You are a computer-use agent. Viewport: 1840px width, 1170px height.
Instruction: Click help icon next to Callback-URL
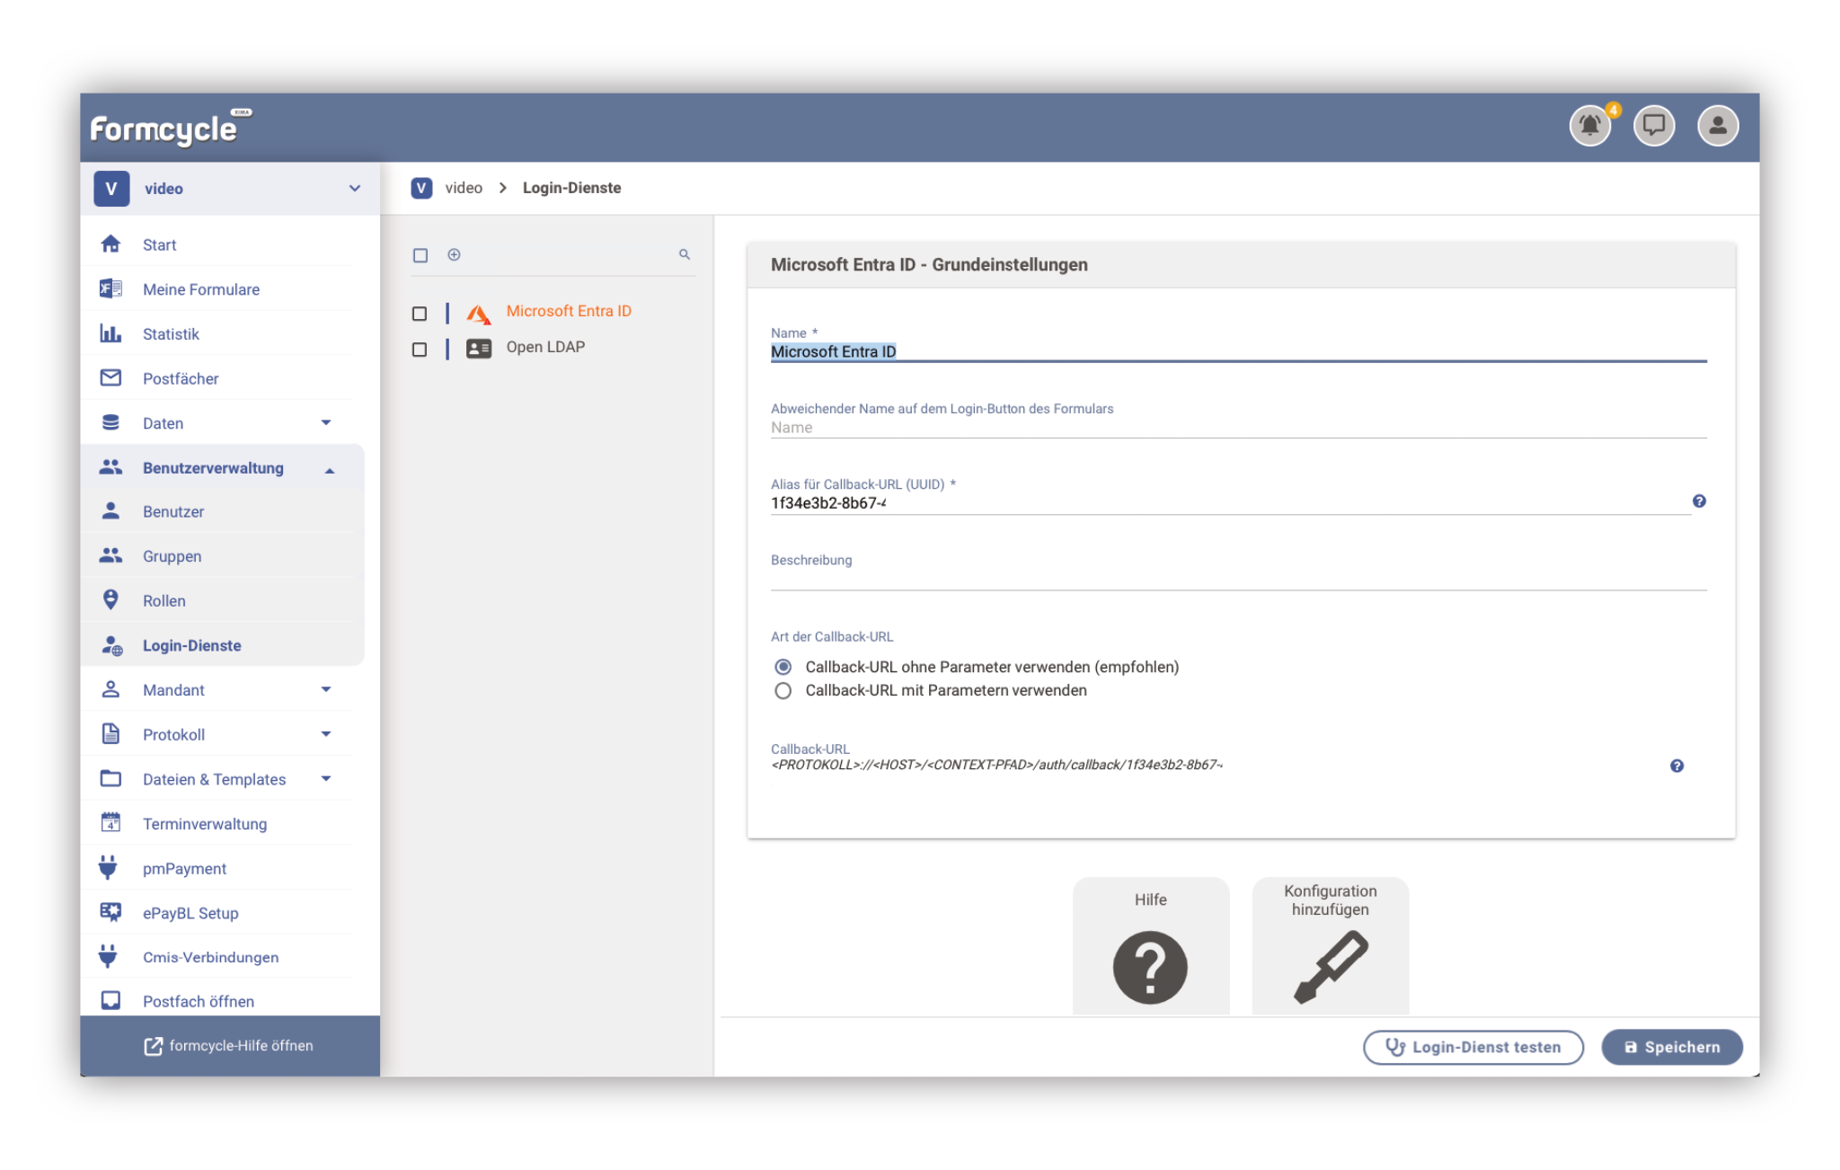coord(1676,766)
